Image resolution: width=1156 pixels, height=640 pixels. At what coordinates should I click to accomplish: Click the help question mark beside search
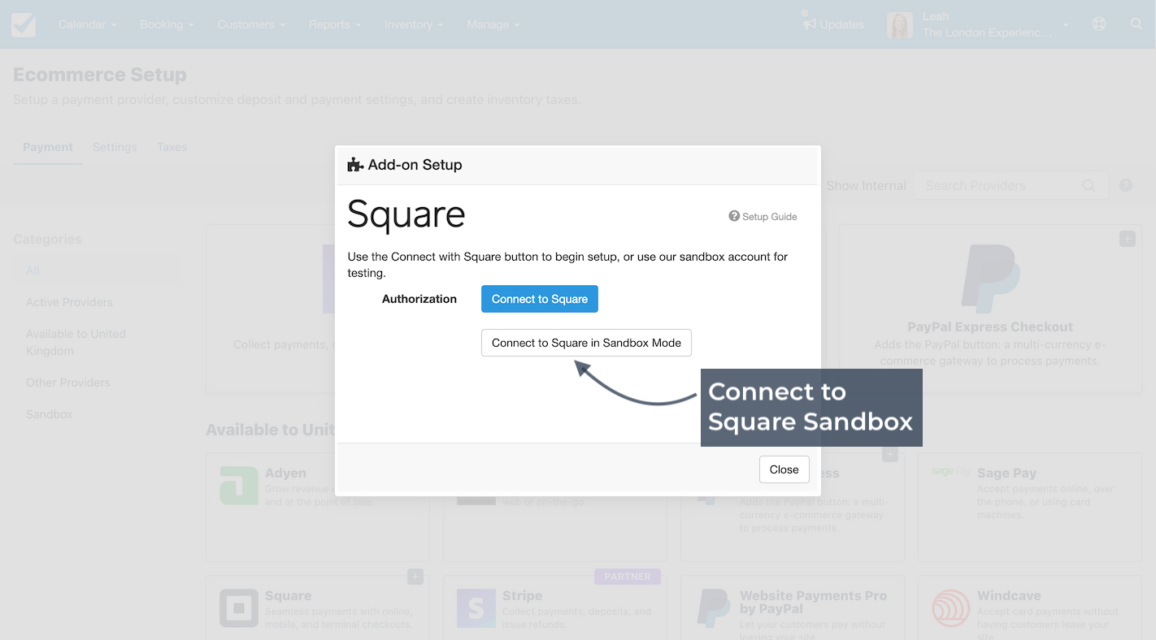pos(1126,185)
